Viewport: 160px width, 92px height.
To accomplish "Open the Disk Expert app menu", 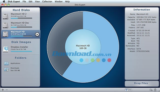I will point(14,2).
